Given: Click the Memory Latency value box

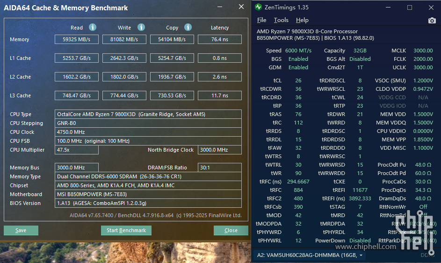Looking at the screenshot, I should [219, 39].
